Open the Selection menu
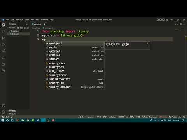187x140 pixels. click(x=19, y=20)
